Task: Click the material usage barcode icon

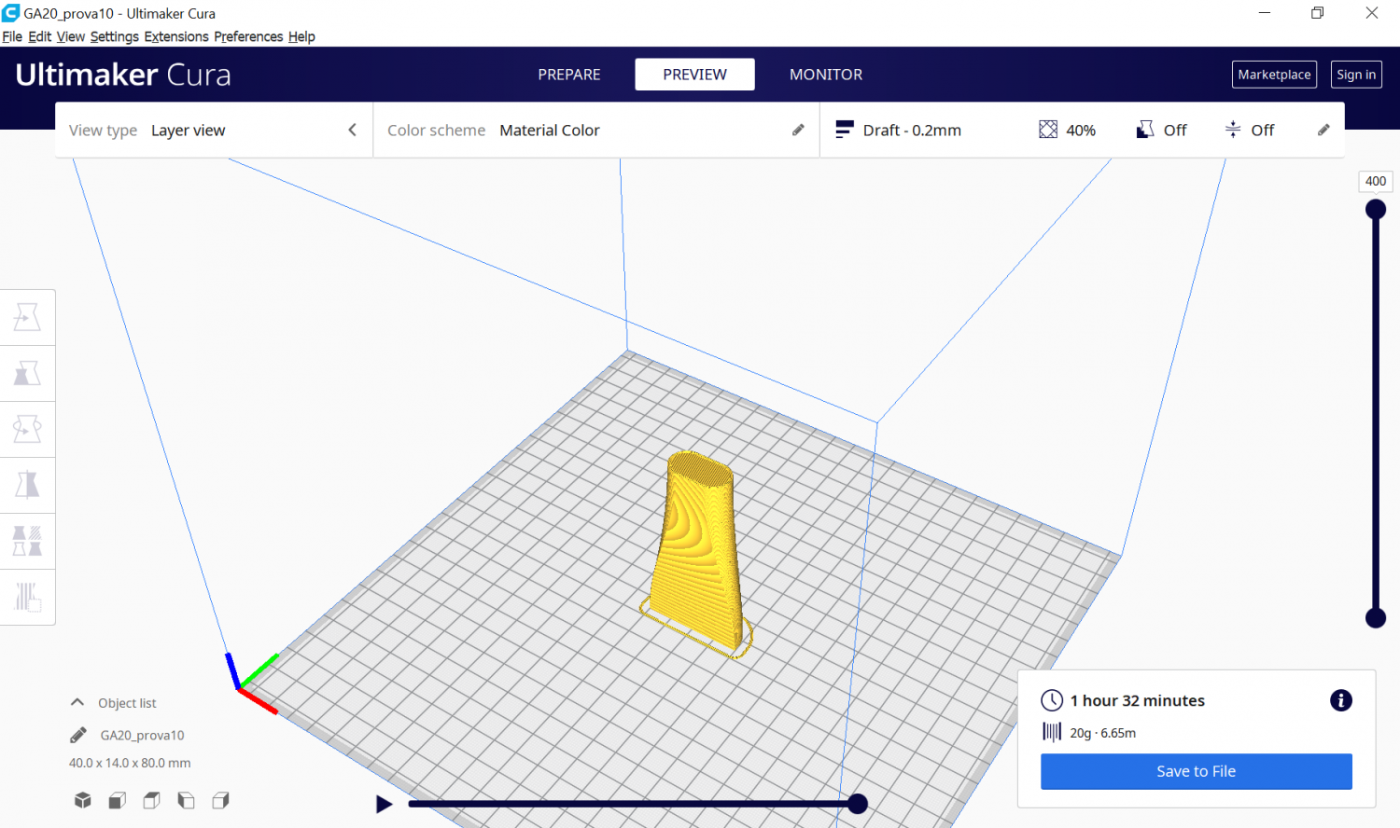Action: point(1052,732)
